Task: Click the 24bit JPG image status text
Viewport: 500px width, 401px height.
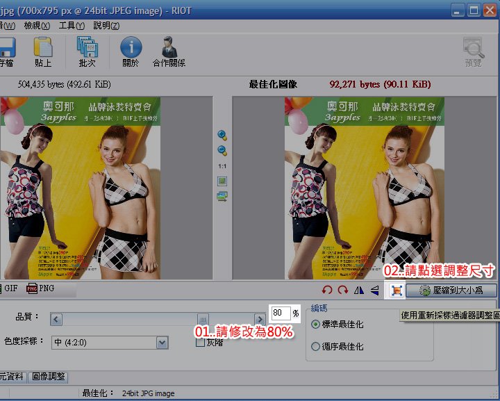Action: [x=149, y=393]
